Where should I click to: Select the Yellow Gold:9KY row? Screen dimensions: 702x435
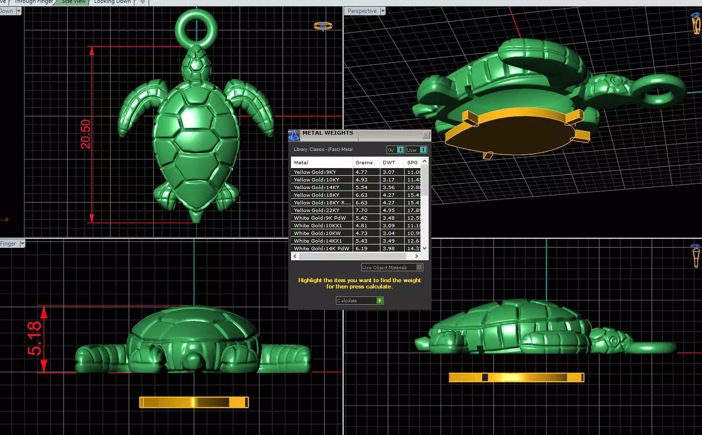pos(356,172)
